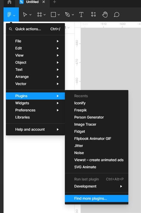Open the Figma main menu button
141x213 pixels.
click(x=11, y=14)
